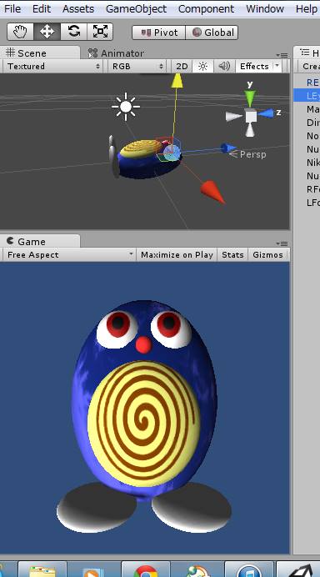Click the Maximize on Play button
The width and height of the screenshot is (320, 577).
click(x=177, y=255)
